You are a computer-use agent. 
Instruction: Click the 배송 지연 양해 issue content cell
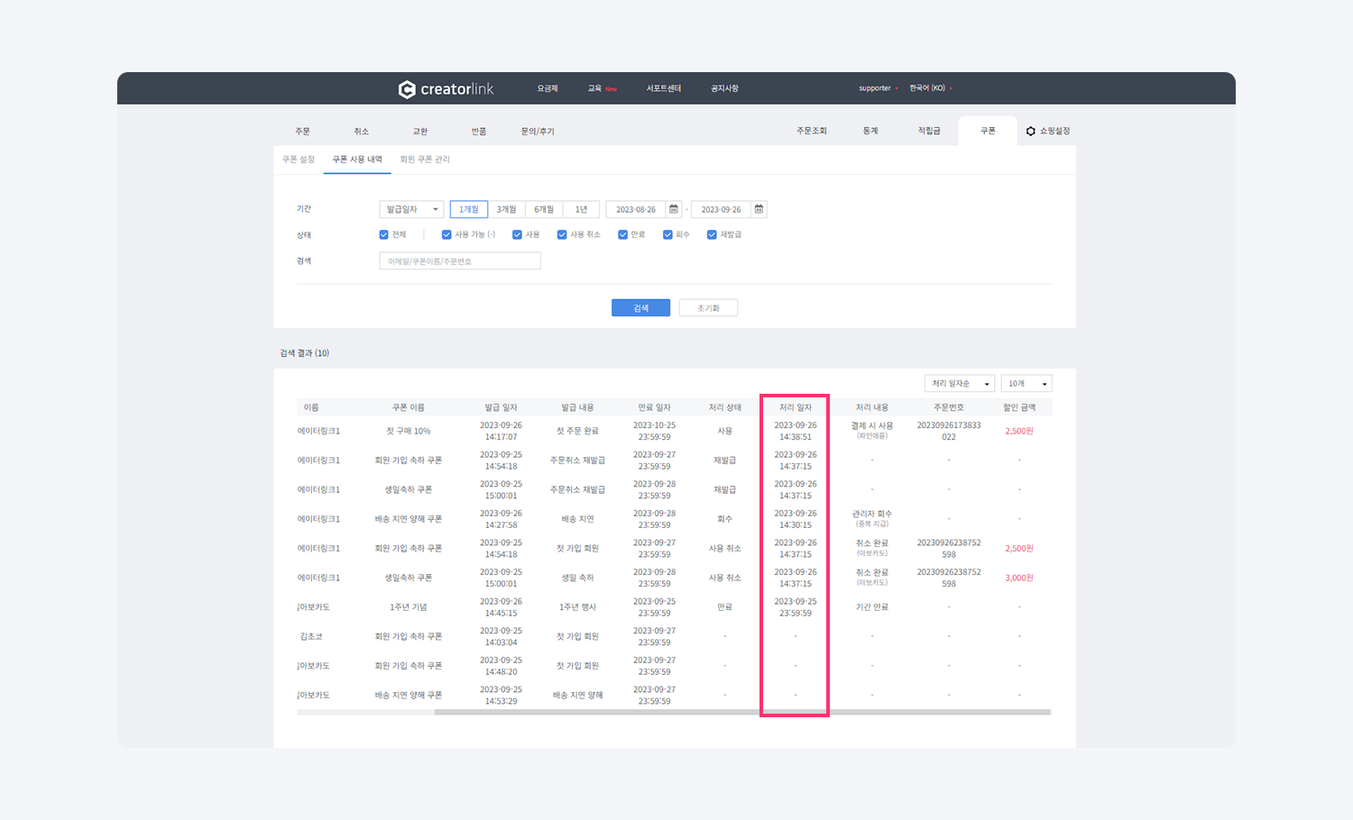[577, 695]
